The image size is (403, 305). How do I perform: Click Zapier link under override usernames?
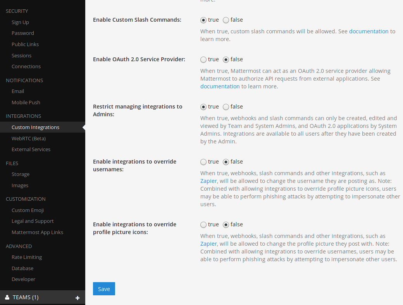(208, 181)
